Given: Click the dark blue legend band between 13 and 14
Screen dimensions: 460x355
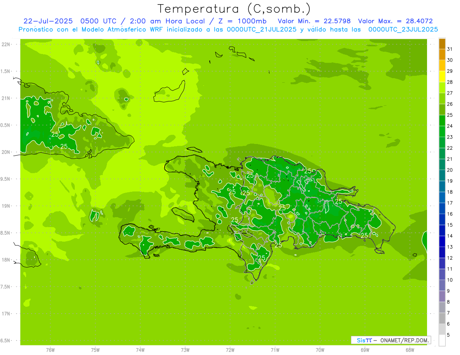Looking at the screenshot, I should pyautogui.click(x=442, y=241).
